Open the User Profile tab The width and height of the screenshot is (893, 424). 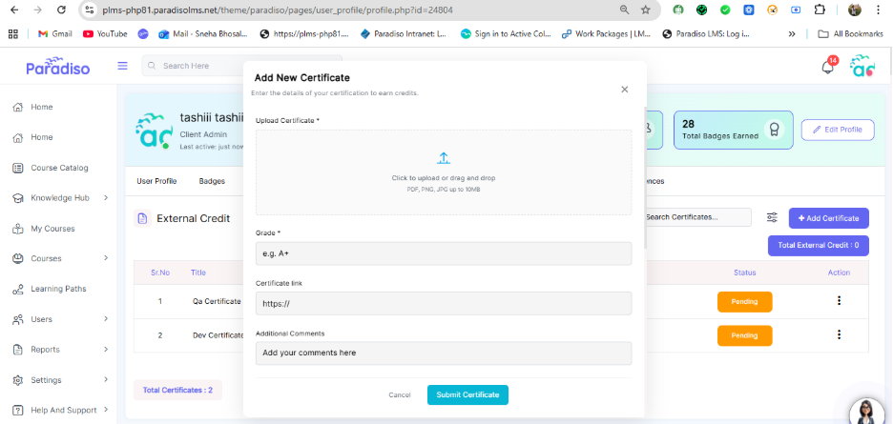point(156,181)
